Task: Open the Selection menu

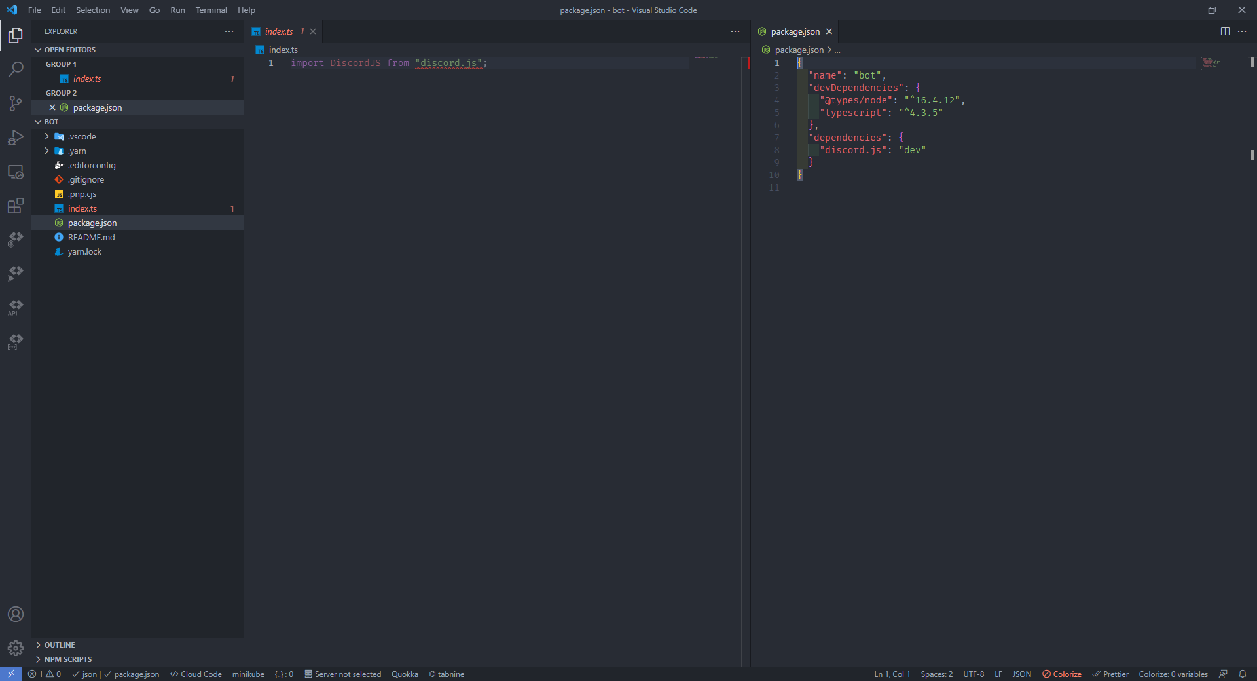Action: 93,10
